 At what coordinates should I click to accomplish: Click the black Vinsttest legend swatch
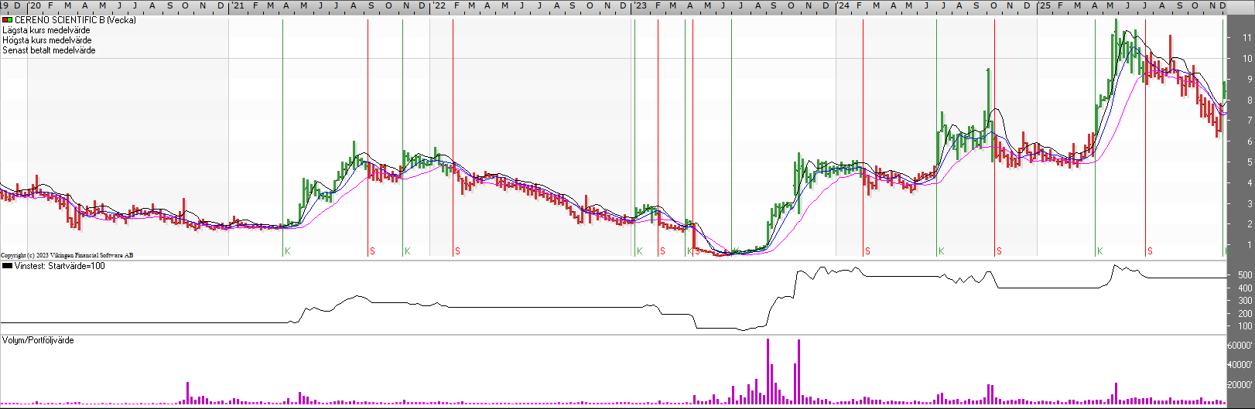[8, 266]
